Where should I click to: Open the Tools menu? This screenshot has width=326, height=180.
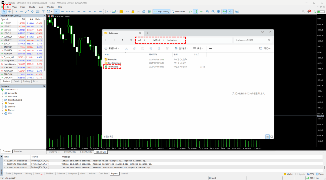point(41,7)
